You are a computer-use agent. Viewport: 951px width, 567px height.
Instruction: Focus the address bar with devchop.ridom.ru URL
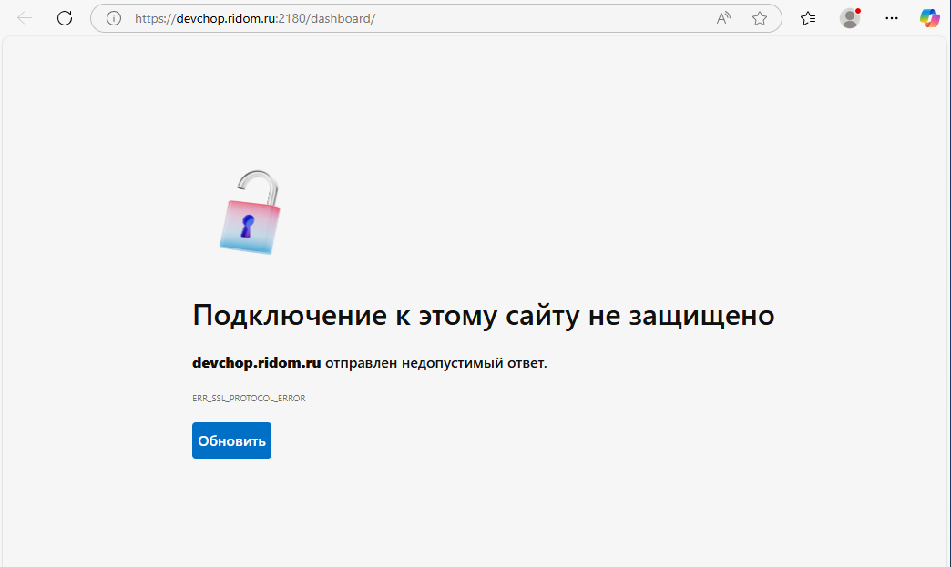click(410, 18)
